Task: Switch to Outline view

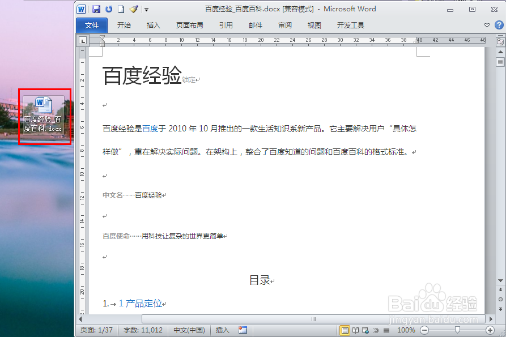Action: pos(376,330)
